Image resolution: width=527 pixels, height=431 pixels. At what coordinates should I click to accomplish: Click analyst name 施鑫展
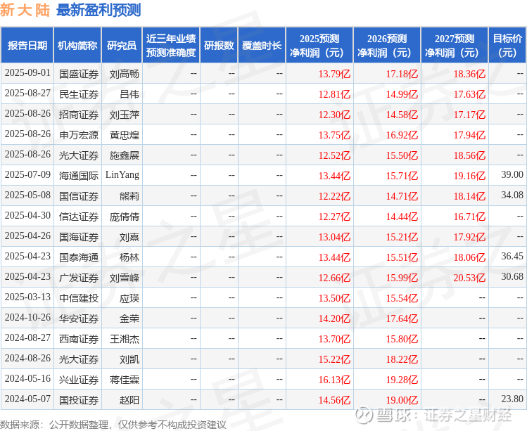click(124, 155)
